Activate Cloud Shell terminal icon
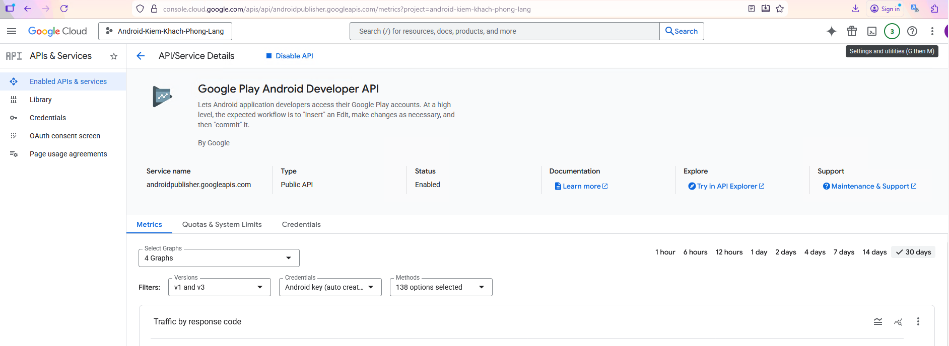The height and width of the screenshot is (346, 949). tap(872, 31)
